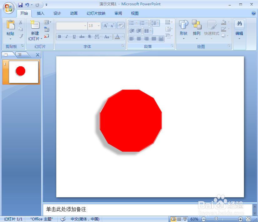
Task: Click the font color A swatch
Action: [117, 37]
